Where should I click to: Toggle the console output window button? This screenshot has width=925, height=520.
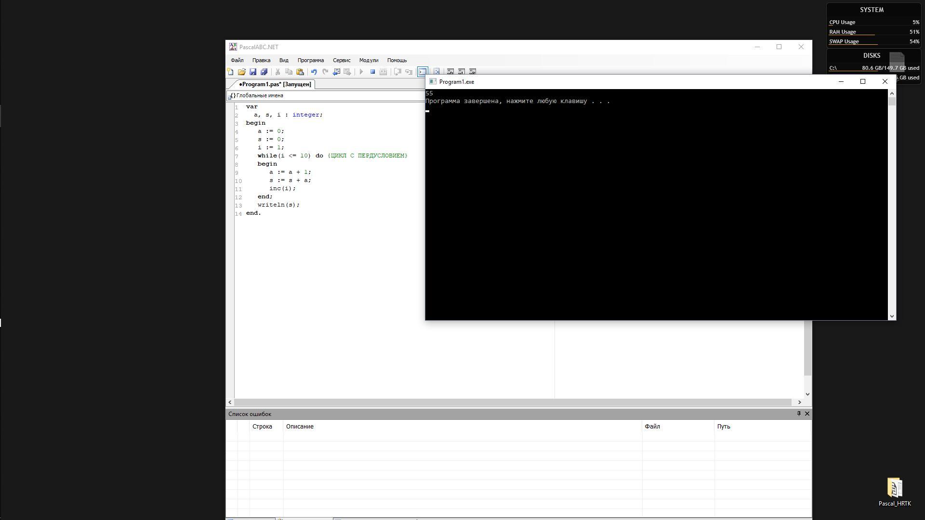tap(422, 72)
